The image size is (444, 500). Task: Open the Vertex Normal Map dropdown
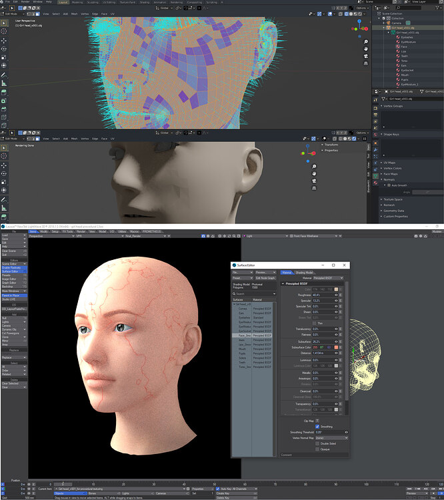tap(331, 438)
